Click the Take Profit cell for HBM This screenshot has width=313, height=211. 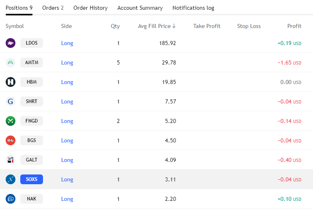coord(207,82)
